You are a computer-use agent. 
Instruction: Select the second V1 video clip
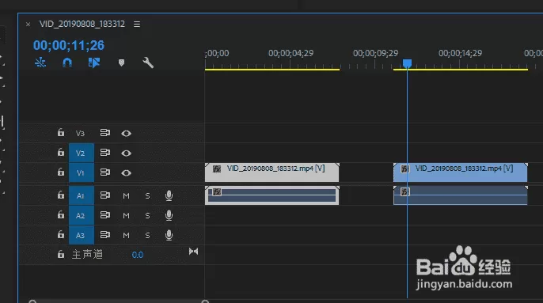[x=460, y=172]
